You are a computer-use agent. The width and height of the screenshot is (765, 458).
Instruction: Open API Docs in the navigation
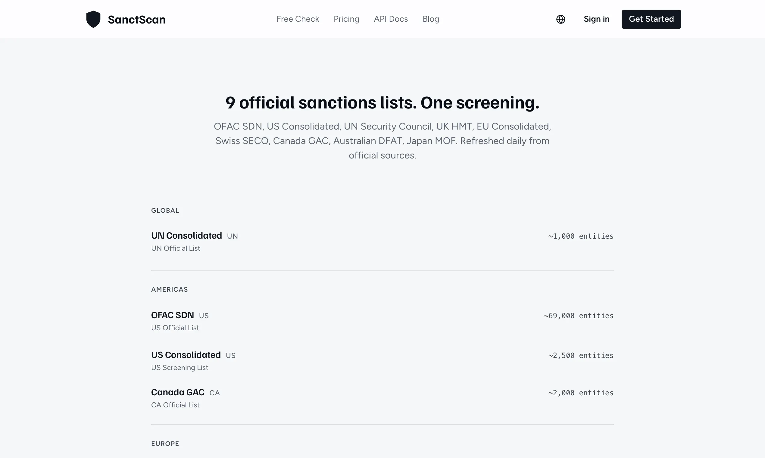[x=391, y=19]
